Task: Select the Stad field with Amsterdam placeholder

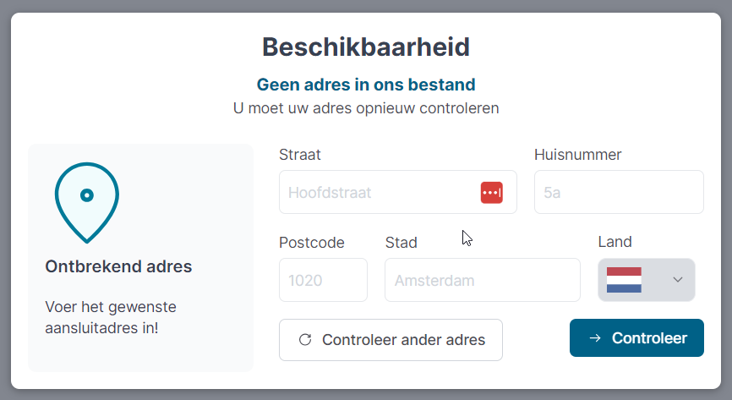Action: [482, 280]
